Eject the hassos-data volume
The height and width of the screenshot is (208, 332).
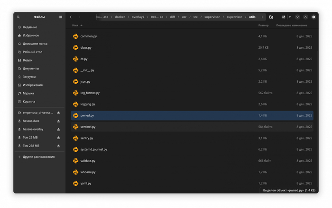tap(59, 121)
